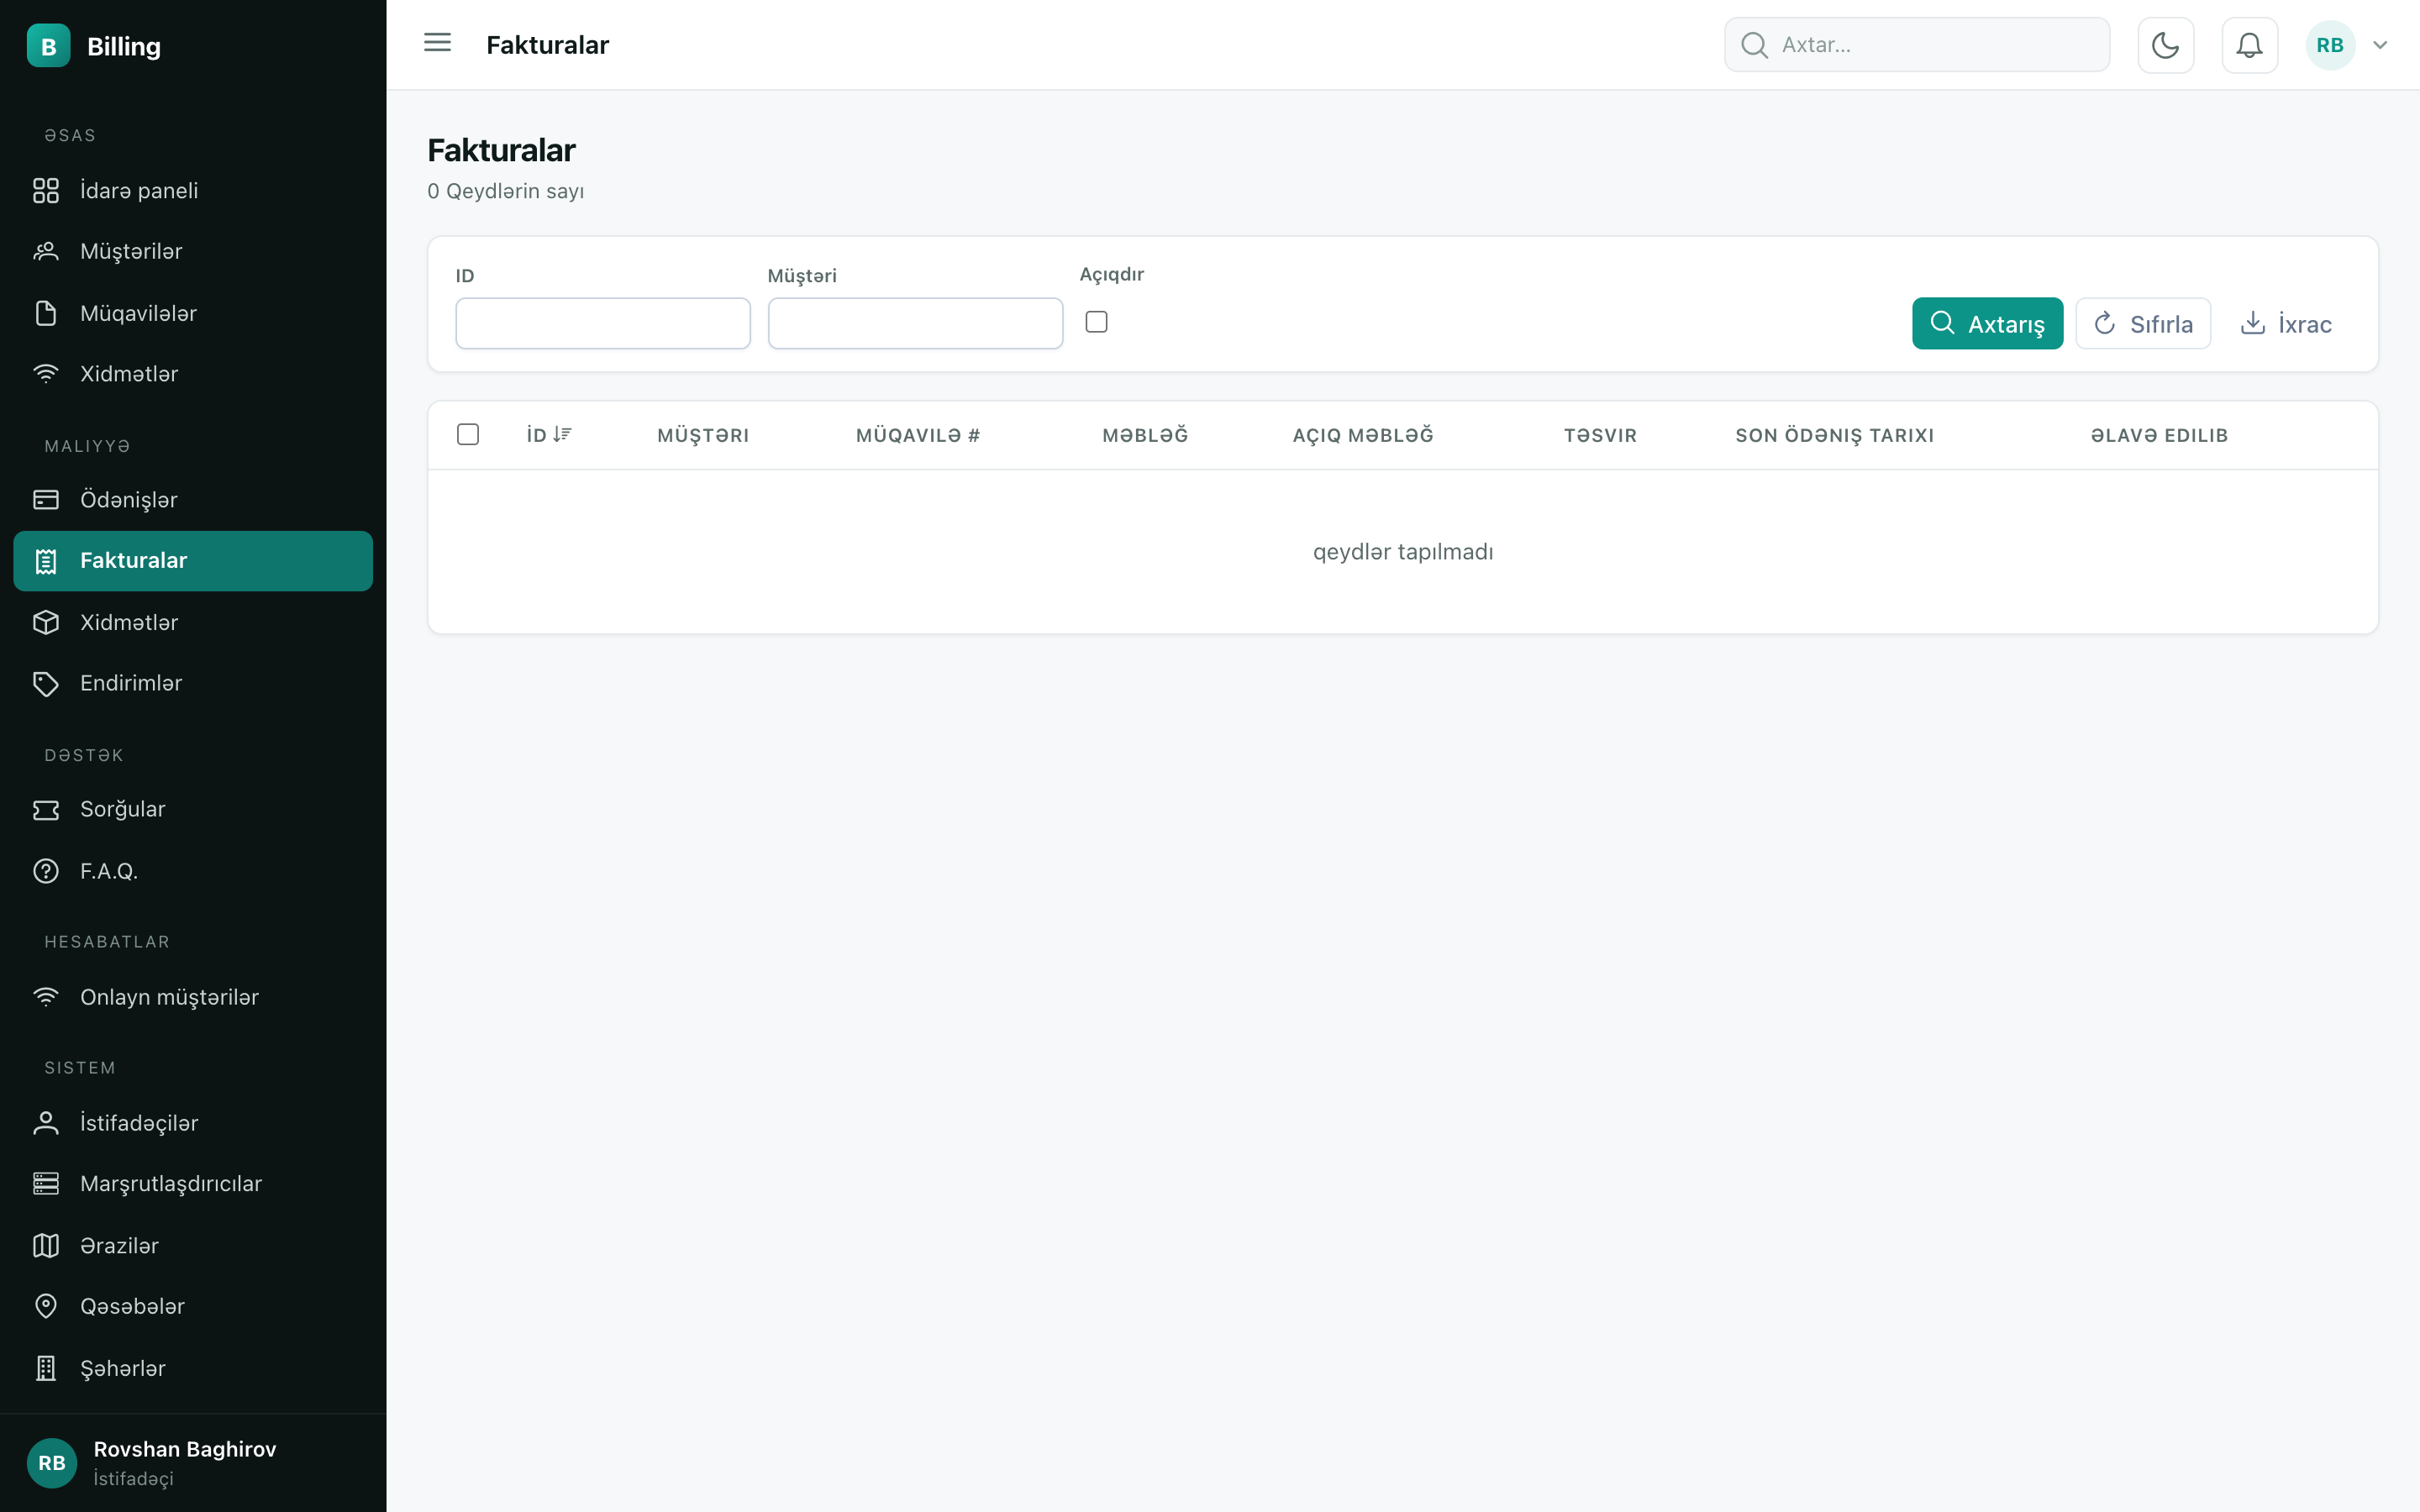Viewport: 2420px width, 1512px height.
Task: Click the RB avatar in sidebar footer
Action: (52, 1463)
